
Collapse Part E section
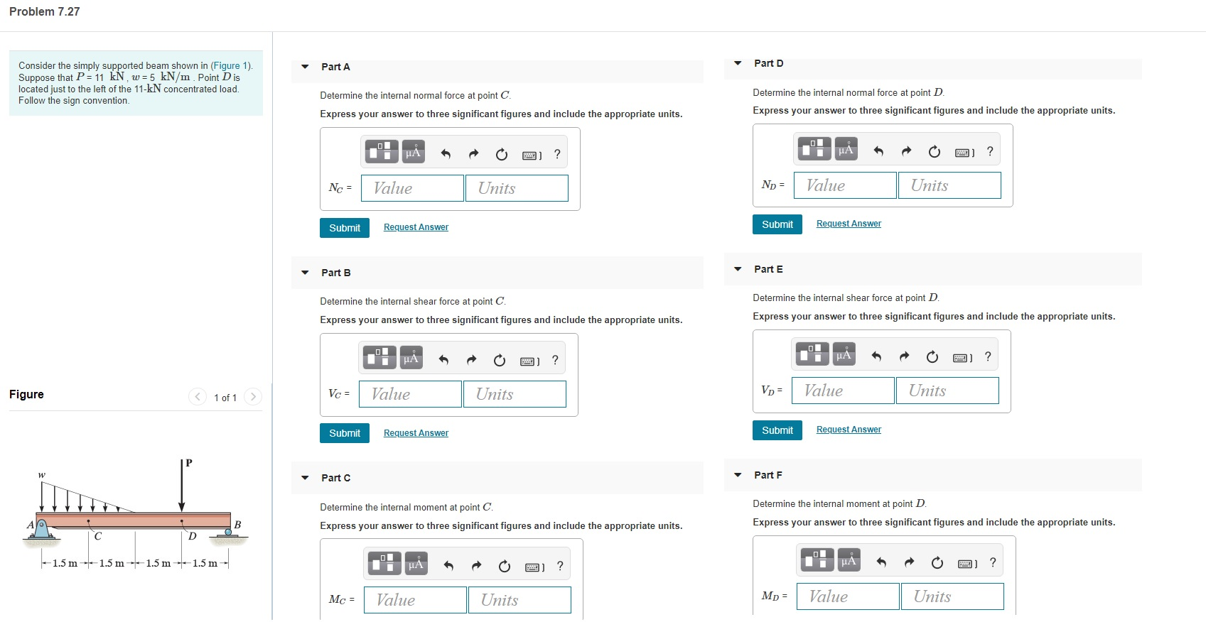tap(738, 269)
